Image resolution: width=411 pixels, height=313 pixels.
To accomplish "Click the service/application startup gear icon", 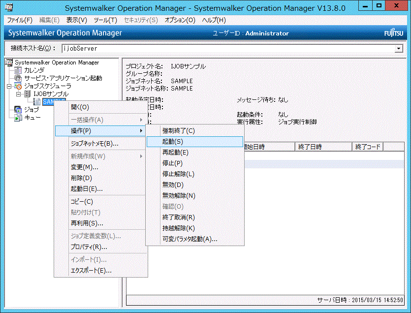I will (18, 78).
